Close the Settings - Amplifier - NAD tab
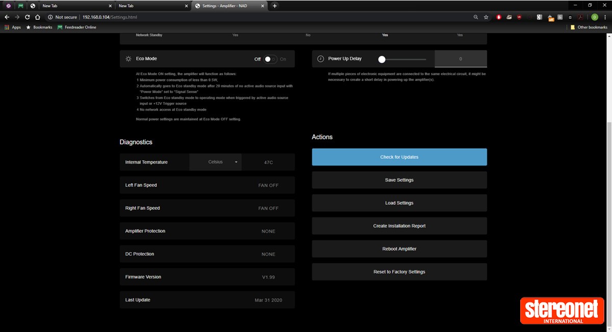Viewport: 612px width, 332px height. pyautogui.click(x=264, y=6)
